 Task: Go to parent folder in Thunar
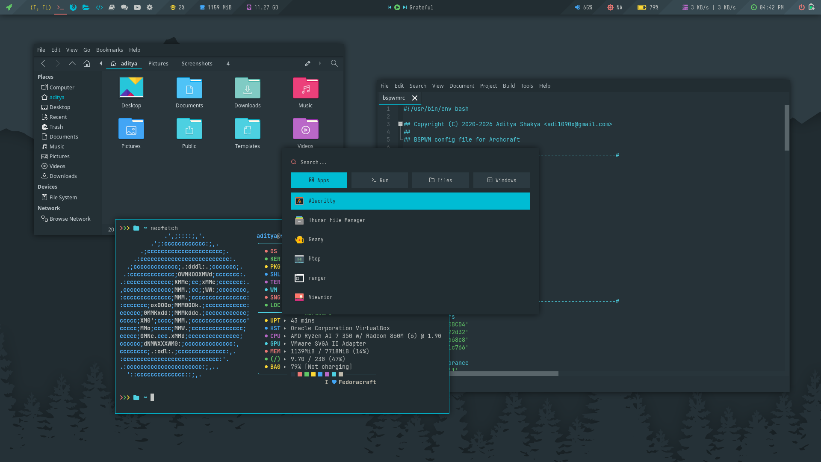coord(72,63)
